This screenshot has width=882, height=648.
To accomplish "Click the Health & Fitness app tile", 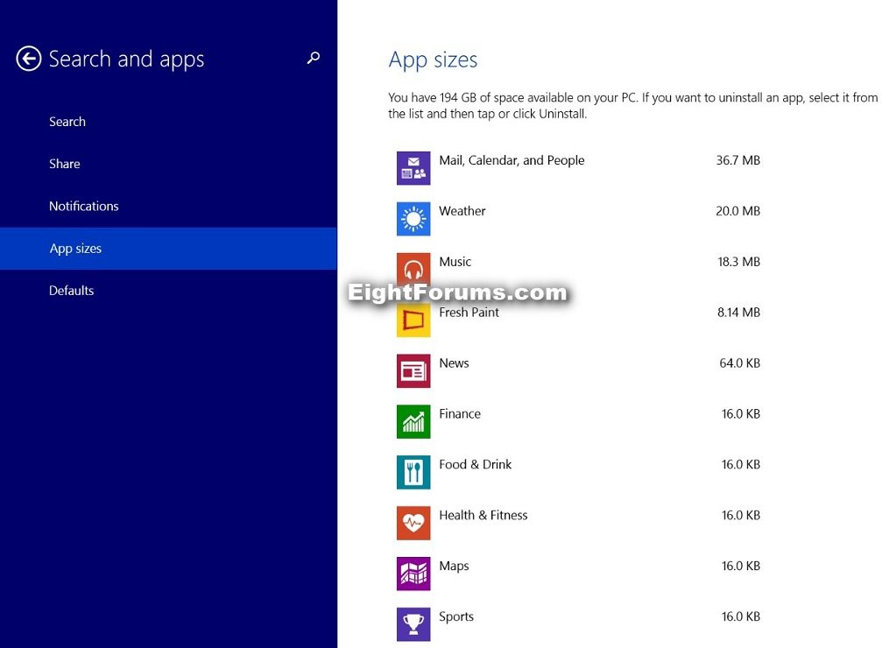I will coord(413,523).
